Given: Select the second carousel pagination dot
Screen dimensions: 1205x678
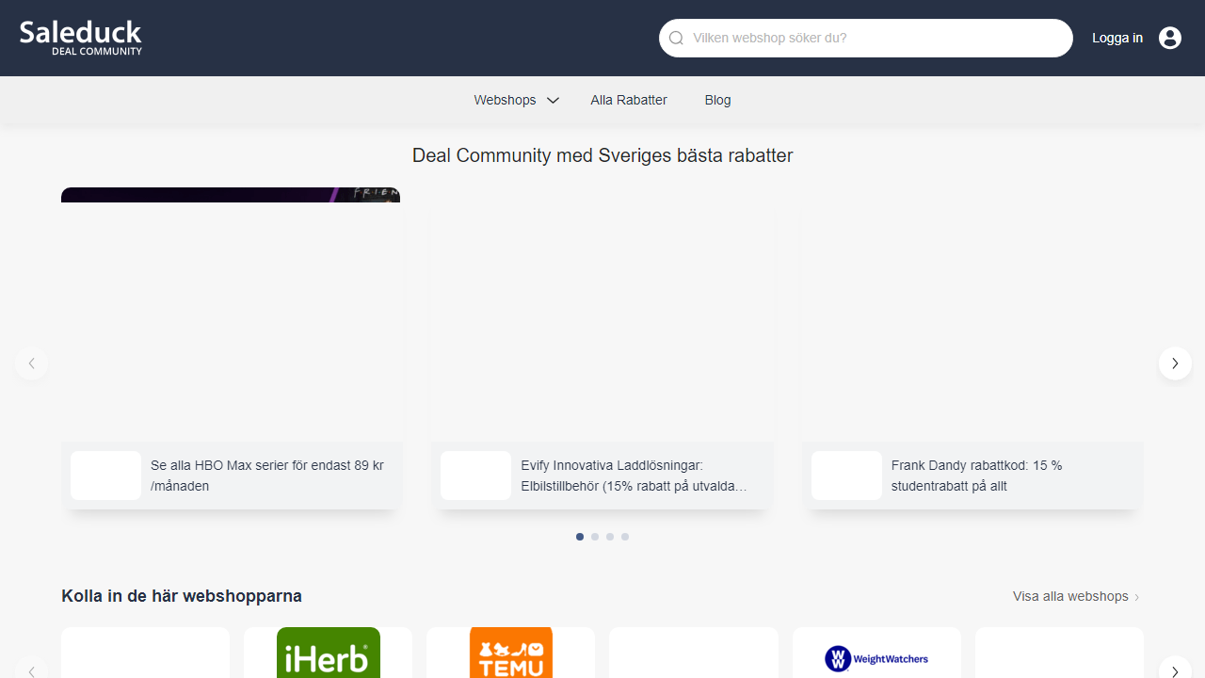Looking at the screenshot, I should (x=595, y=537).
